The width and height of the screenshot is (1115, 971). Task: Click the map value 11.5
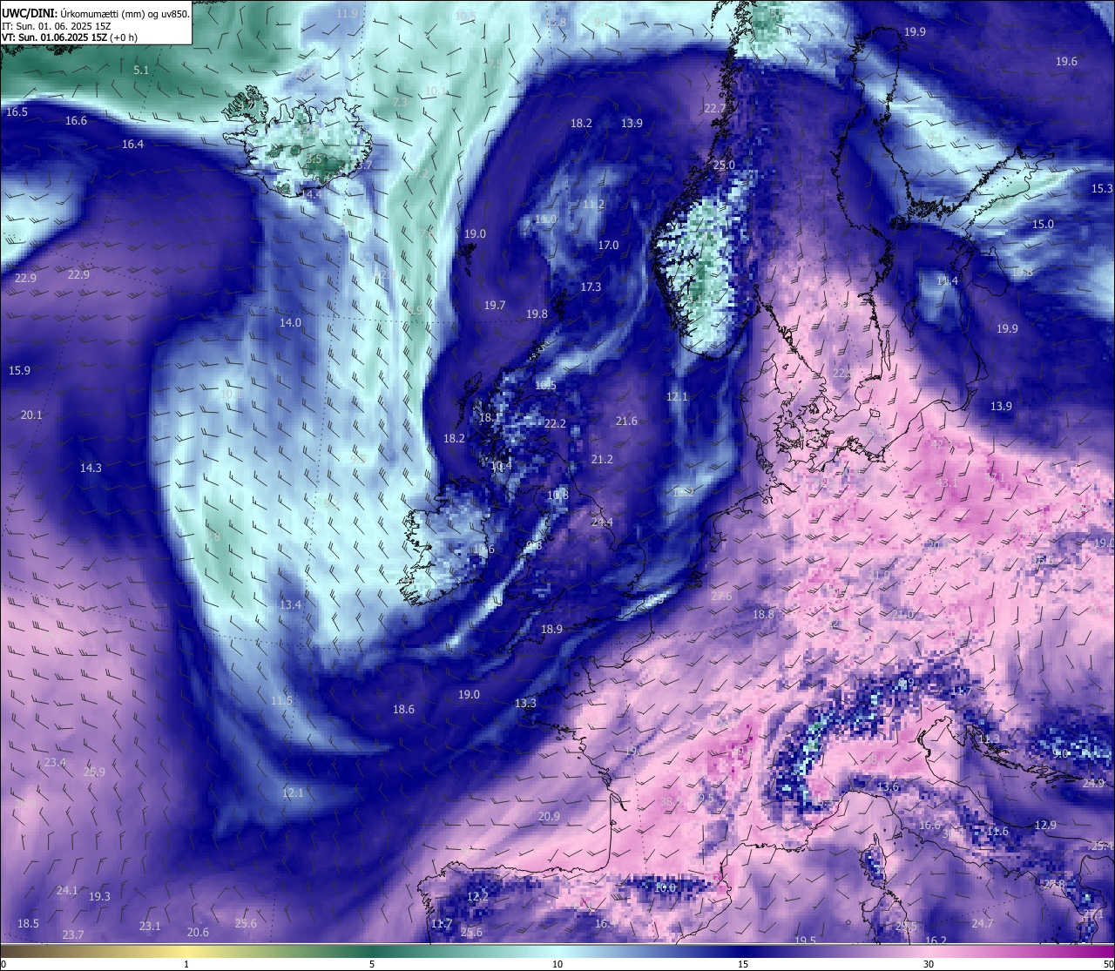point(281,700)
